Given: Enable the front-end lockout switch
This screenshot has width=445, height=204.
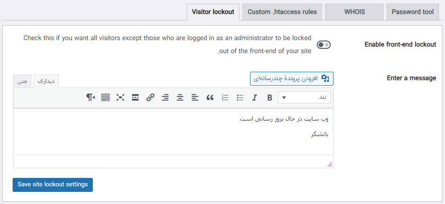Looking at the screenshot, I should click(x=324, y=45).
